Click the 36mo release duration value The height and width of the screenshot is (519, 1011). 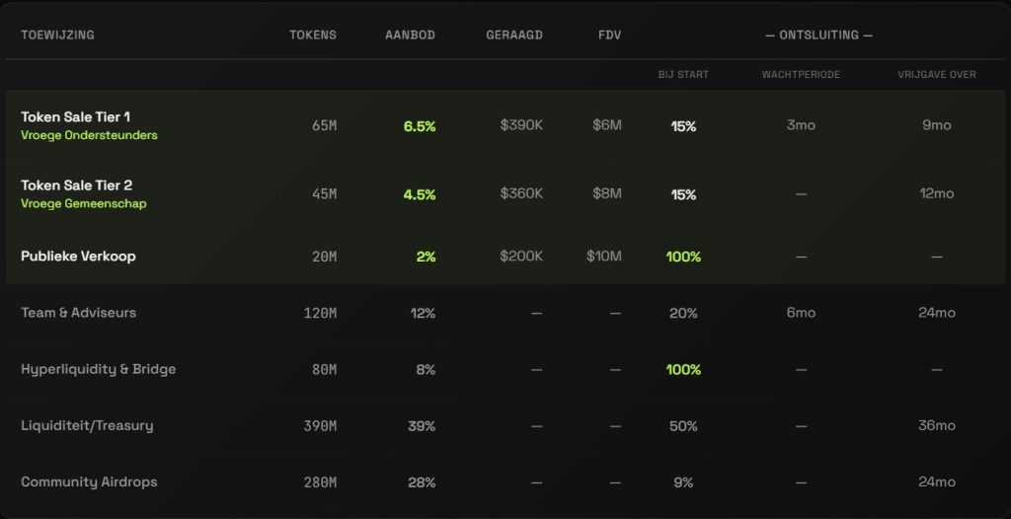(937, 426)
